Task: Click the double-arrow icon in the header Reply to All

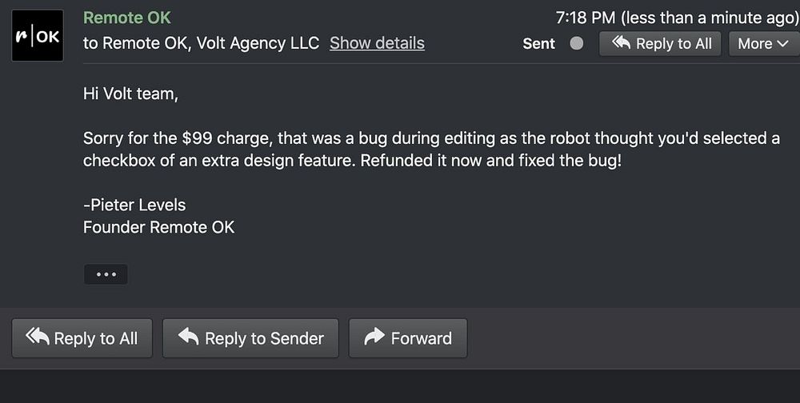Action: pos(621,43)
